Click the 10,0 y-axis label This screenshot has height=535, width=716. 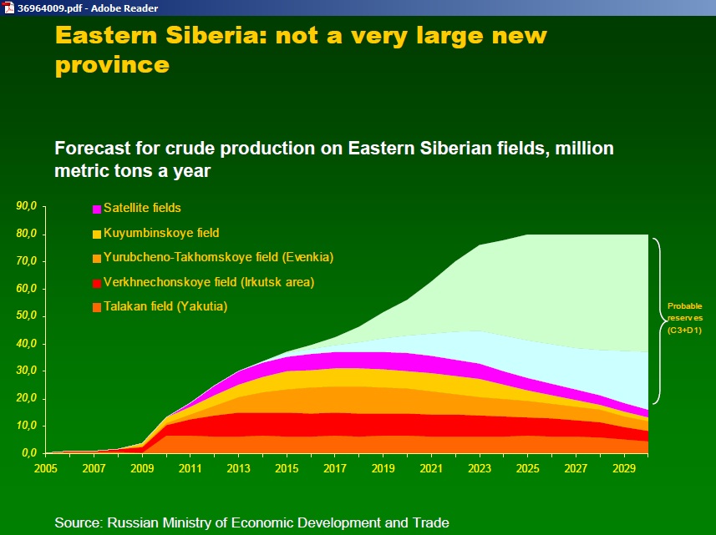coord(27,426)
